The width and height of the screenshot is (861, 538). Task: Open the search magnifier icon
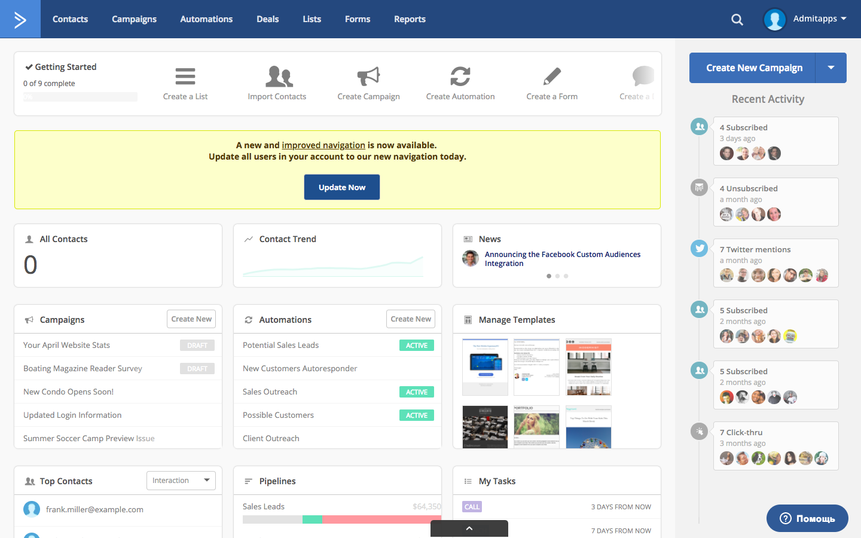click(737, 20)
